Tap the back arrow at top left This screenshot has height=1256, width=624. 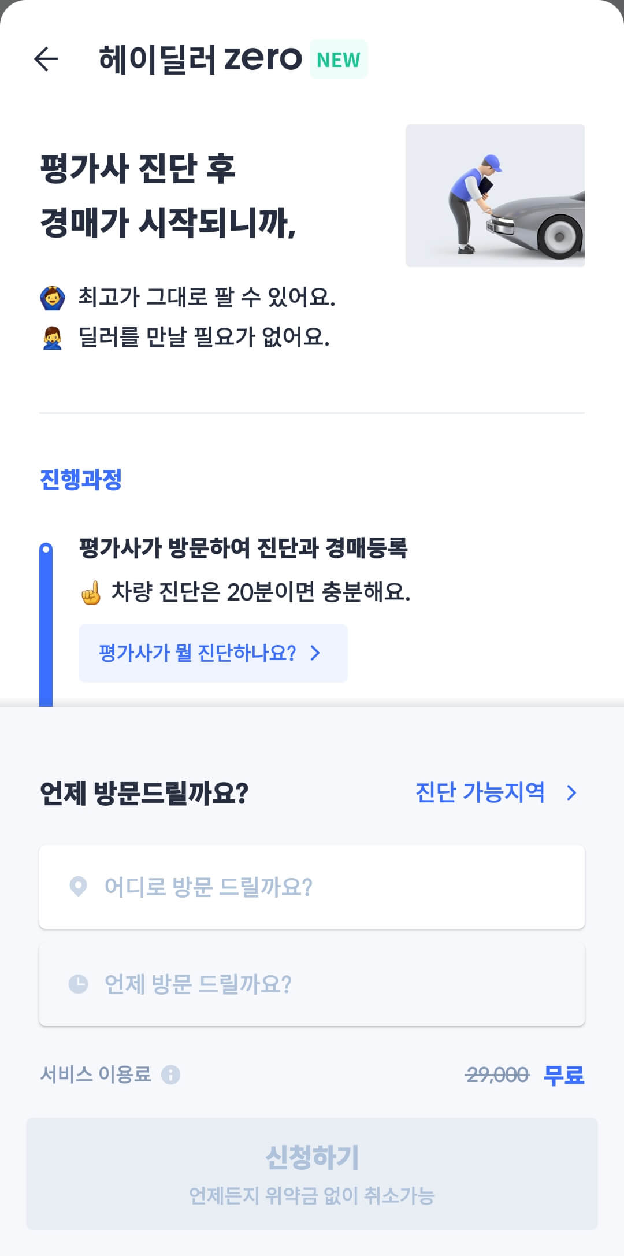[44, 58]
